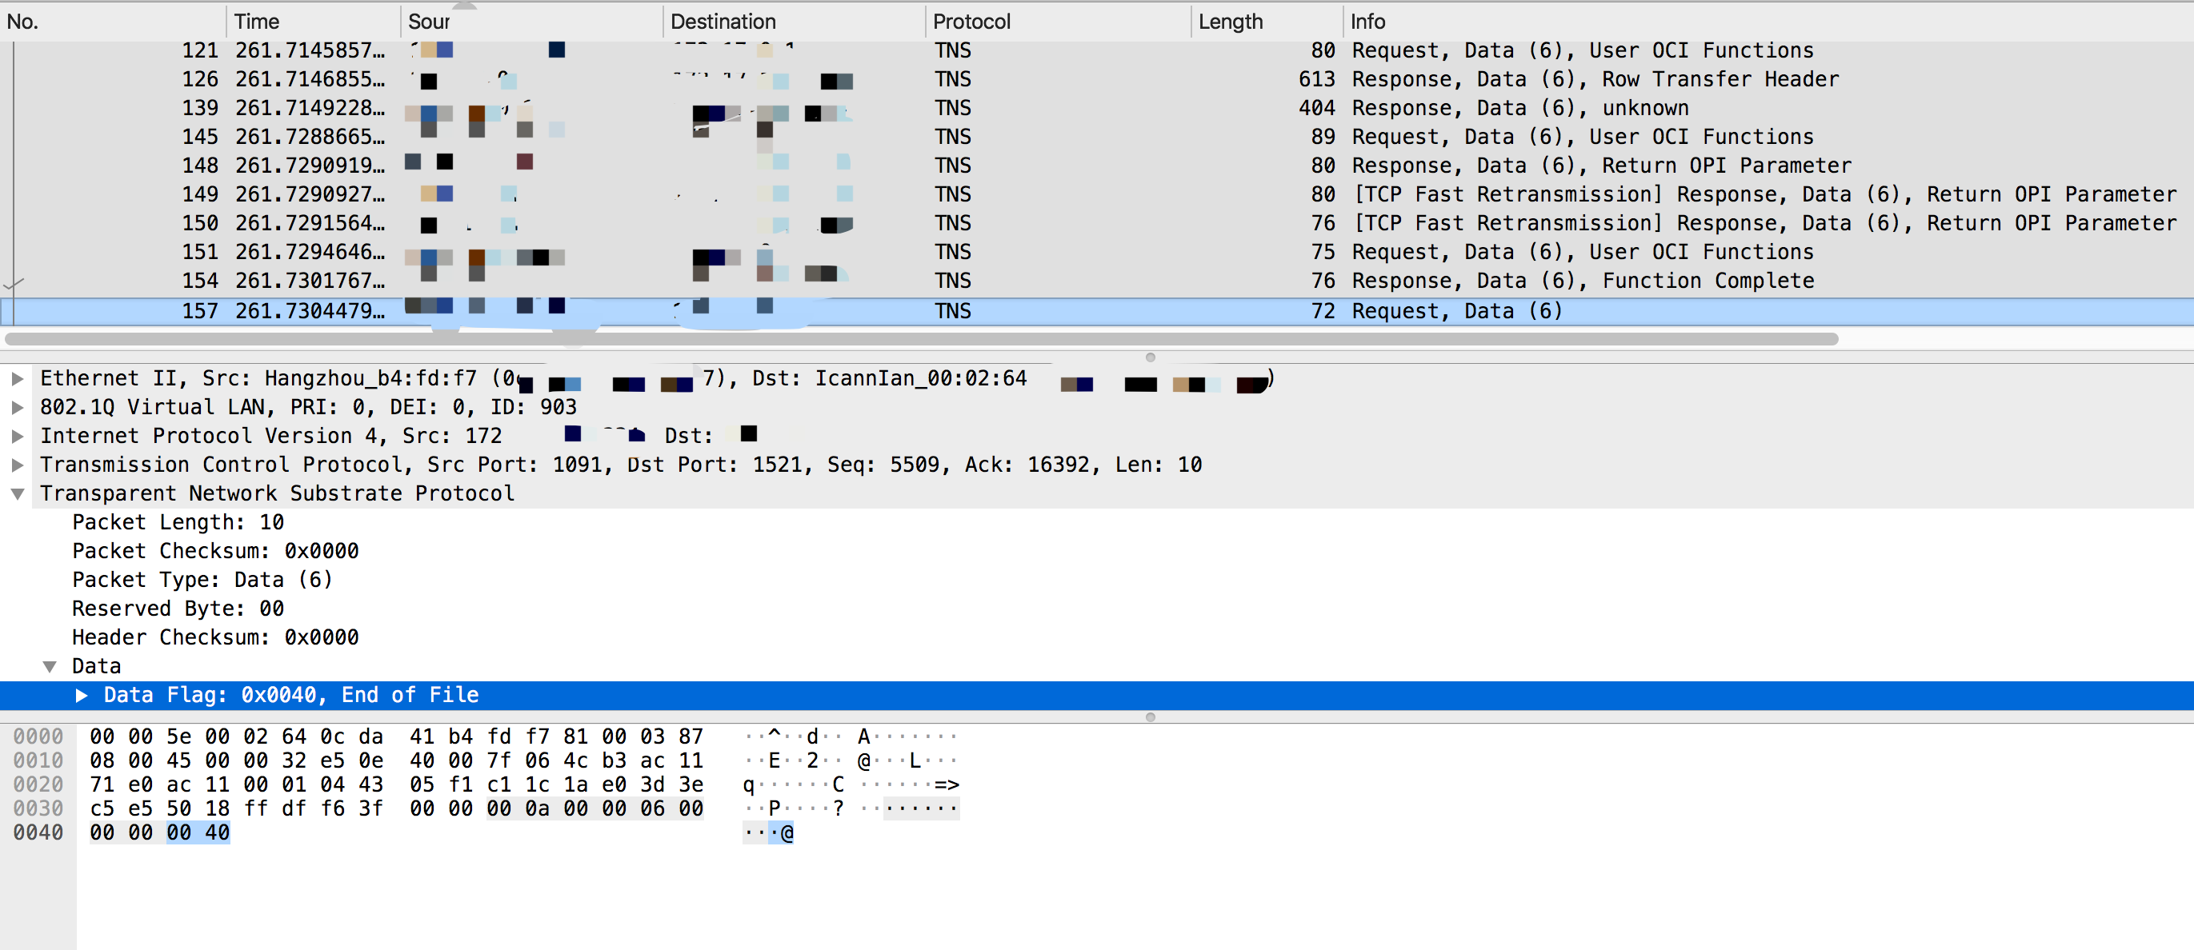Collapse the Data subtree triangle
The width and height of the screenshot is (2194, 950).
[x=50, y=667]
